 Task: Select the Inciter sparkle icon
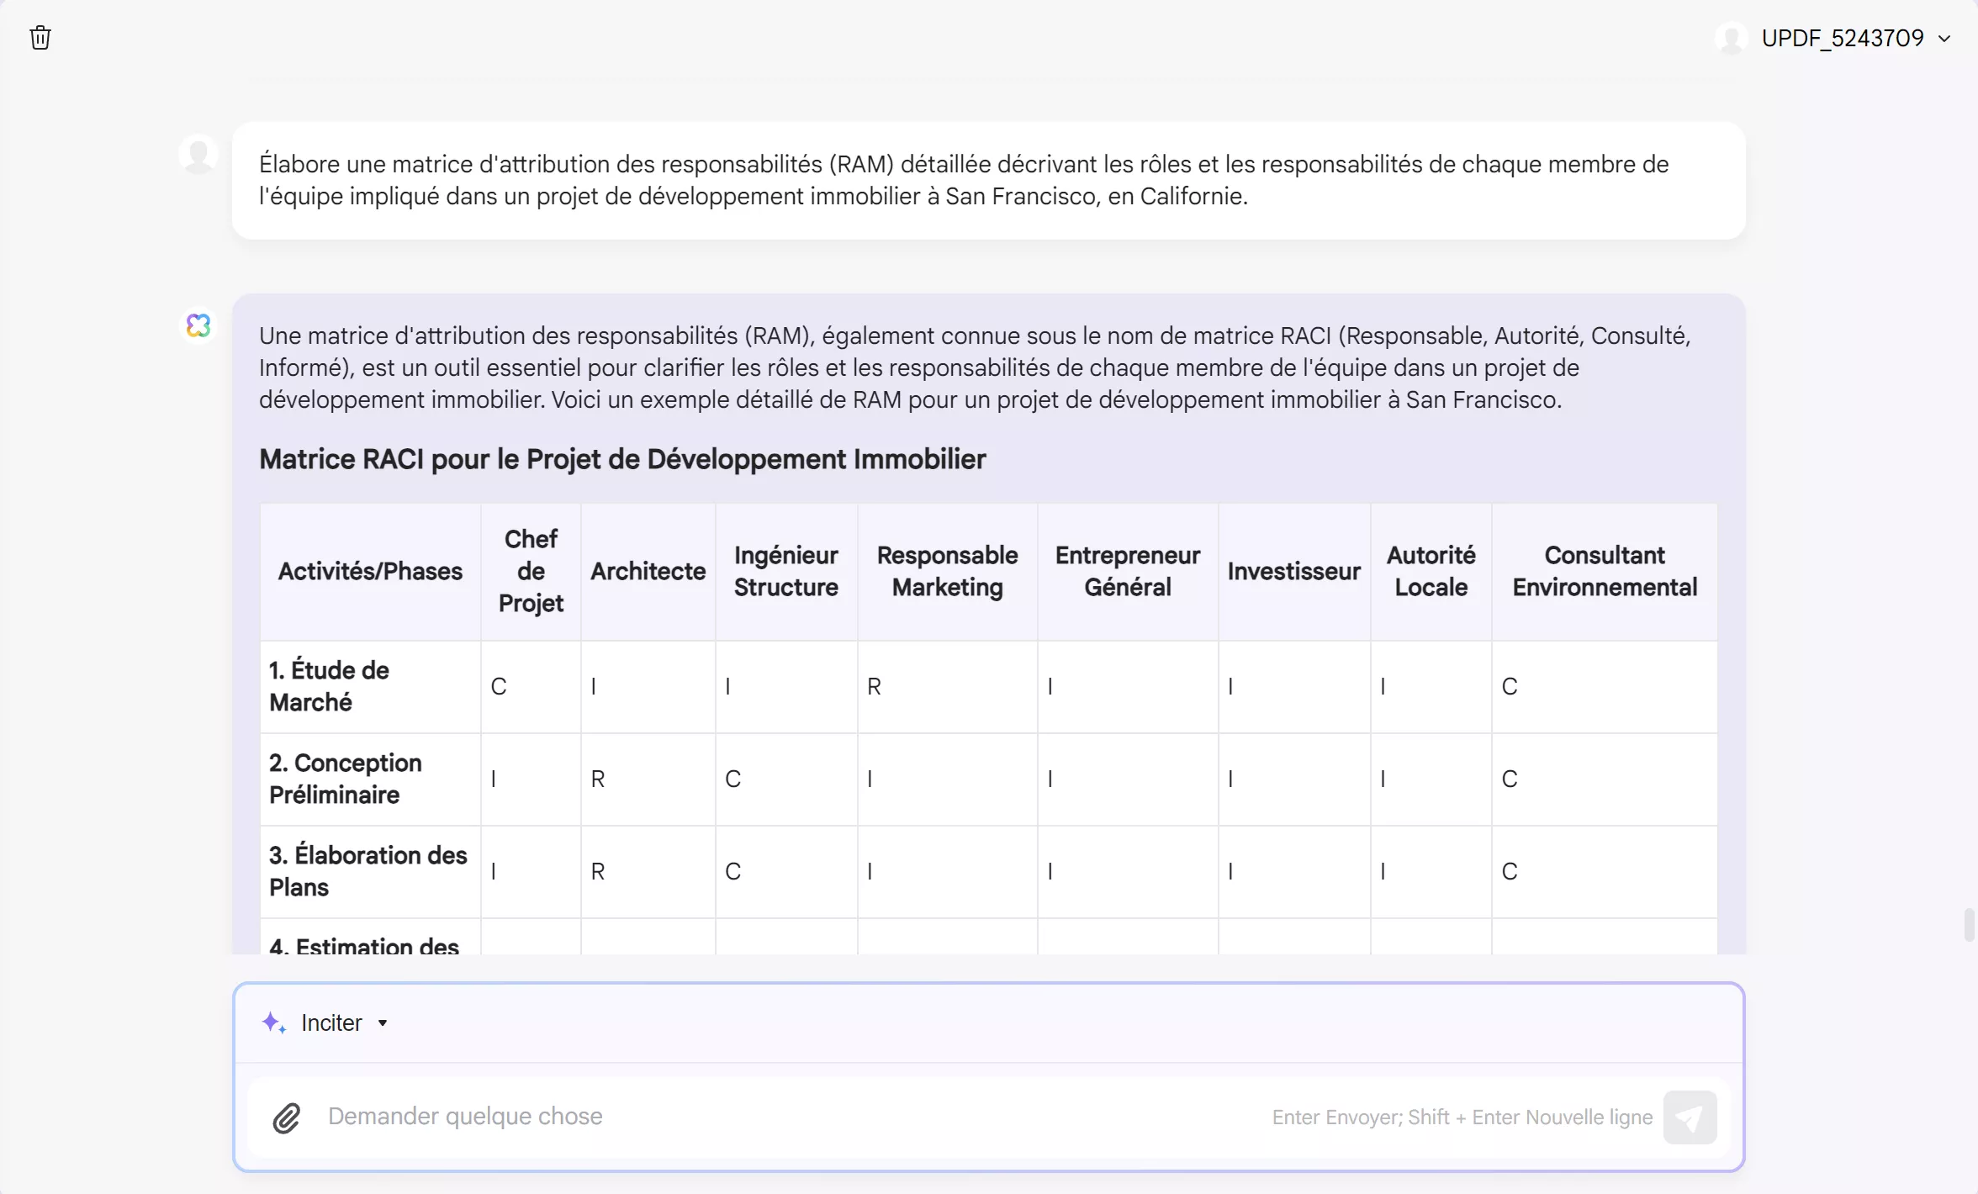pyautogui.click(x=272, y=1022)
